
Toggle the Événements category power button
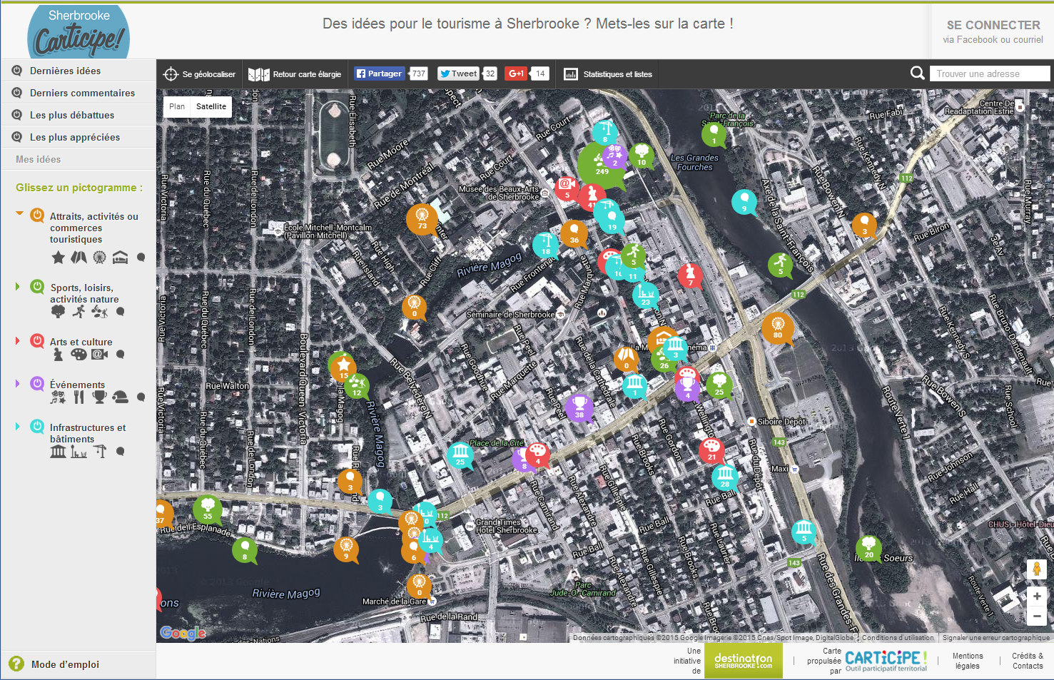coord(37,384)
